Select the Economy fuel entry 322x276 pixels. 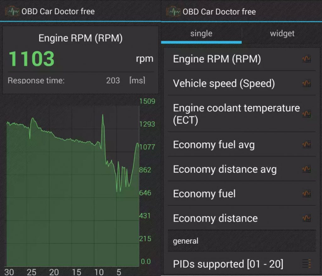click(242, 194)
